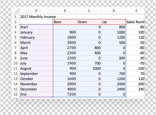Select column B header

[65, 11]
